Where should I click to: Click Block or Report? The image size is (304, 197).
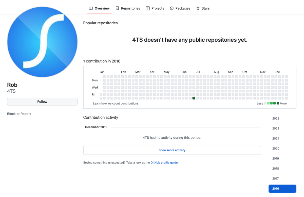point(19,113)
